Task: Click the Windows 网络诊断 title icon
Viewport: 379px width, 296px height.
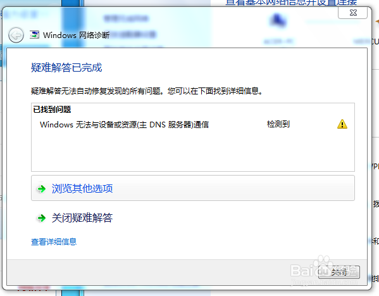Action: (35, 35)
